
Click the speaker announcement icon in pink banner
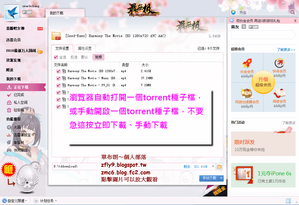[x=232, y=21]
